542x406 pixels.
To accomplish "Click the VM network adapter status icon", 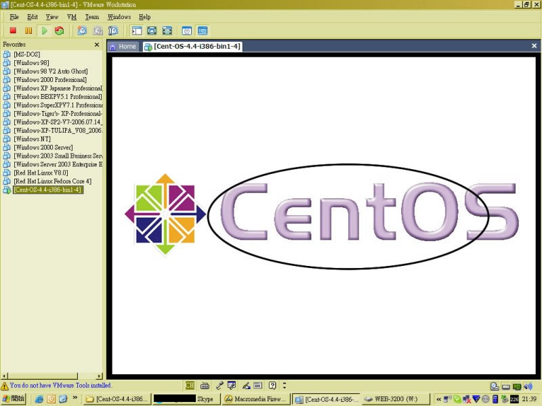I will 517,386.
